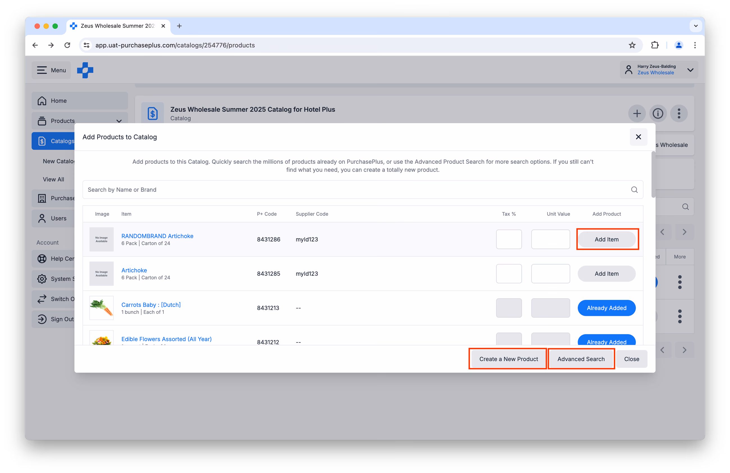Open the browser extensions puzzle icon
The width and height of the screenshot is (730, 473).
tap(654, 45)
